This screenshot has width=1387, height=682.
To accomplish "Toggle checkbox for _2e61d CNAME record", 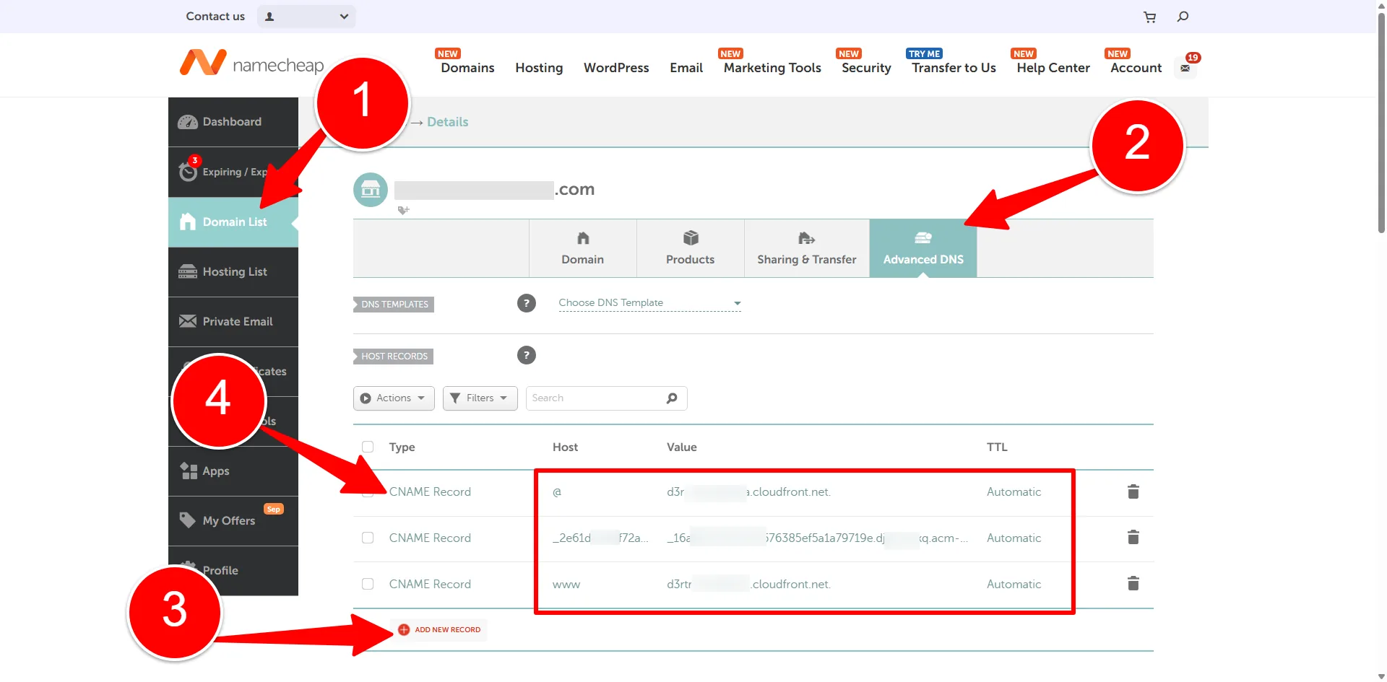I will [368, 538].
